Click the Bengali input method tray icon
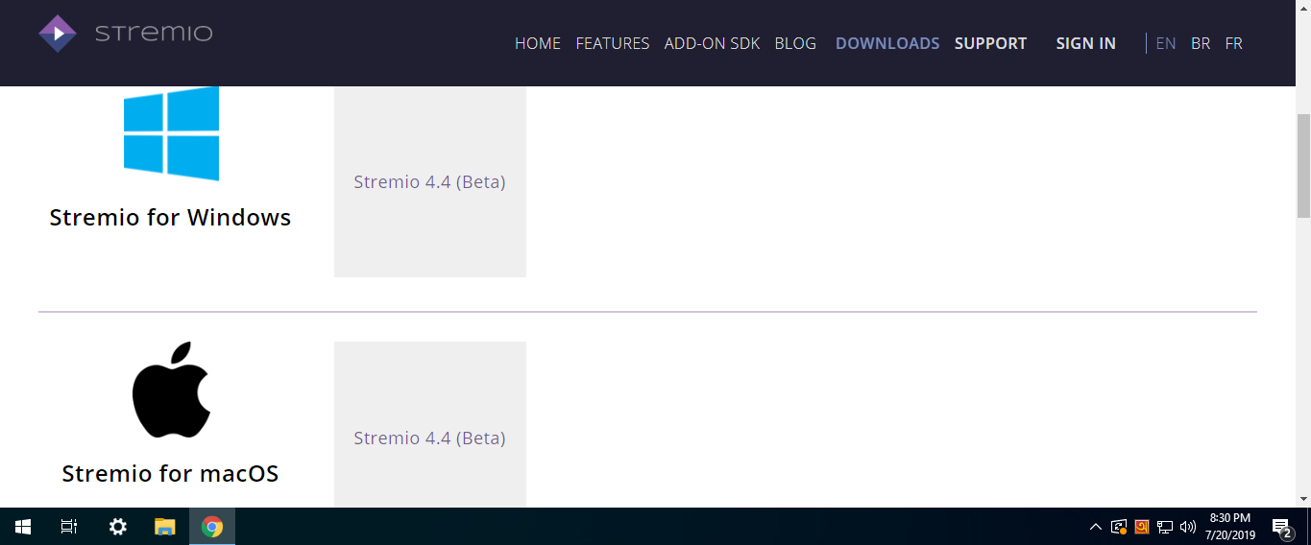 1142,527
